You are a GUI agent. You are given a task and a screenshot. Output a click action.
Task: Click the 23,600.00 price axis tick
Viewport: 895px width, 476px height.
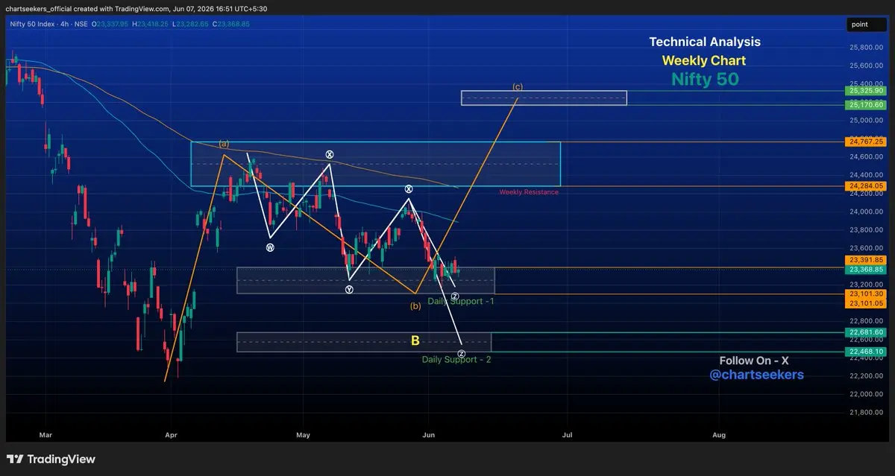[x=867, y=248]
